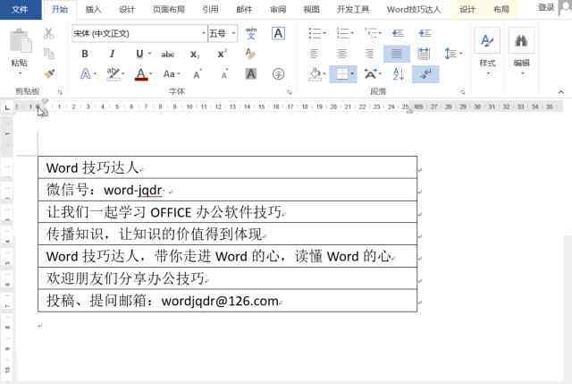Screen dimensions: 572x384
Task: Open the Font dialog launcher
Action: [x=290, y=92]
